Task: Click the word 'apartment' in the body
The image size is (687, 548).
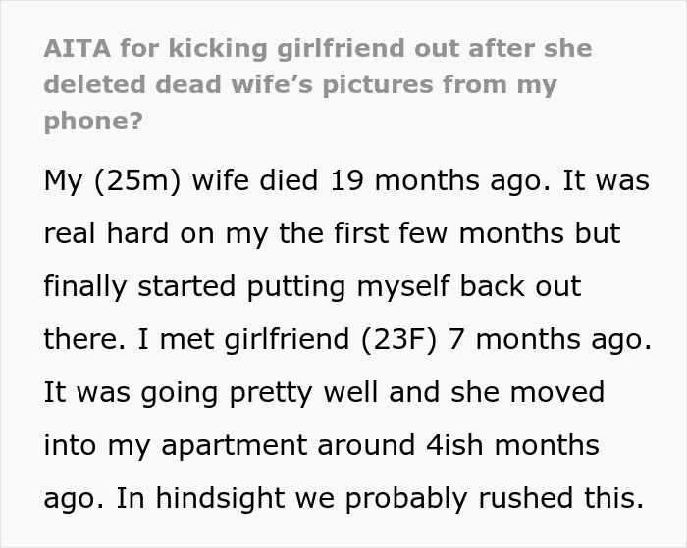Action: 234,446
